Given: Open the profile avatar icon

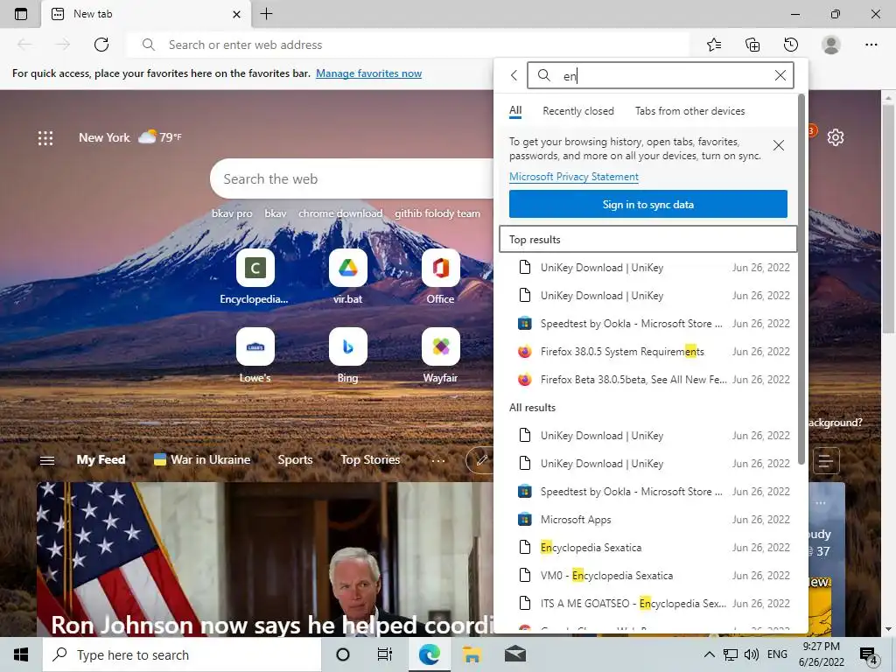Looking at the screenshot, I should (x=831, y=45).
